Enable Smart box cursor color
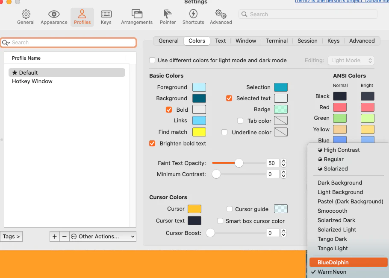This screenshot has height=278, width=389. (x=220, y=221)
